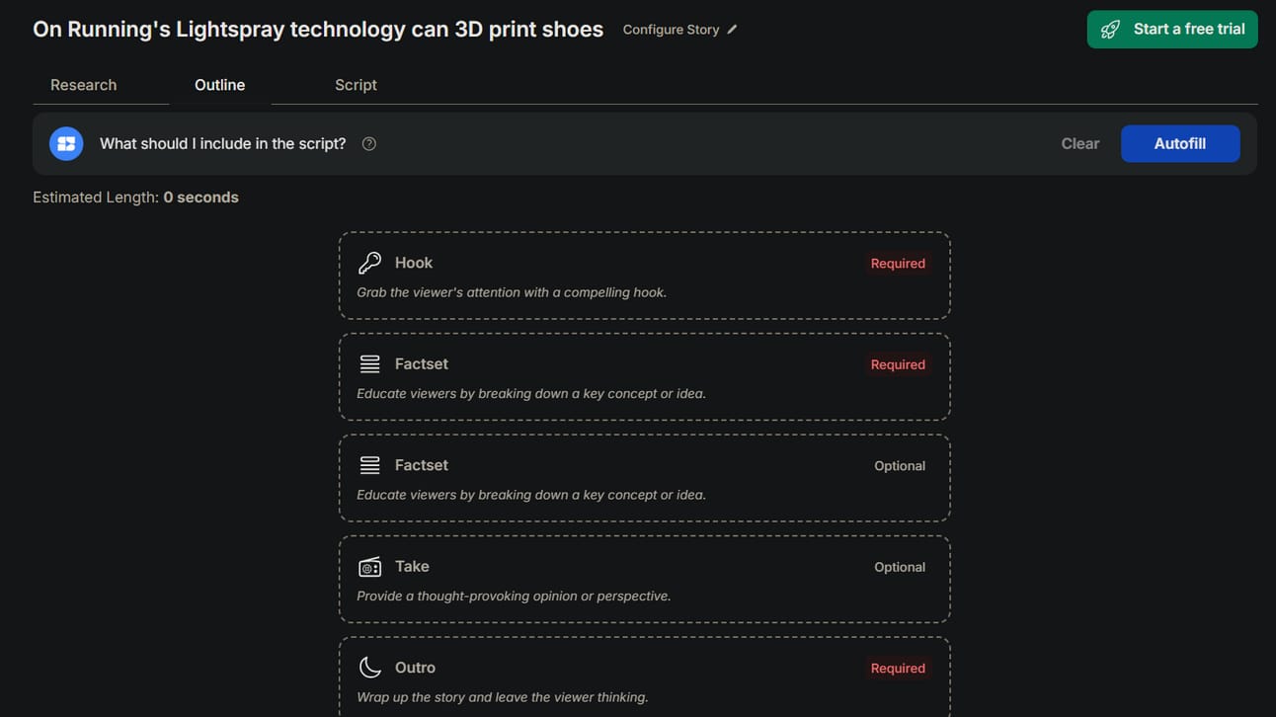
Task: Click the story title about Lightspray technology
Action: pos(318,30)
